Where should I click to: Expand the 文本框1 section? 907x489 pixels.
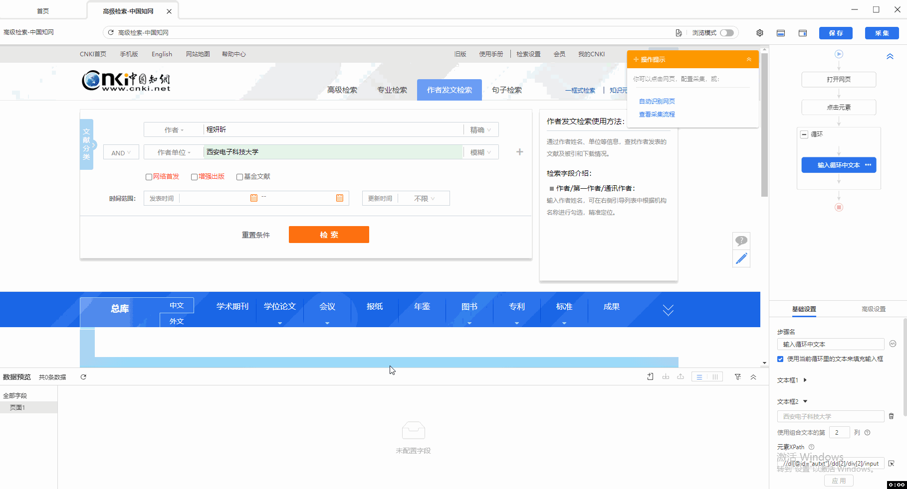805,380
